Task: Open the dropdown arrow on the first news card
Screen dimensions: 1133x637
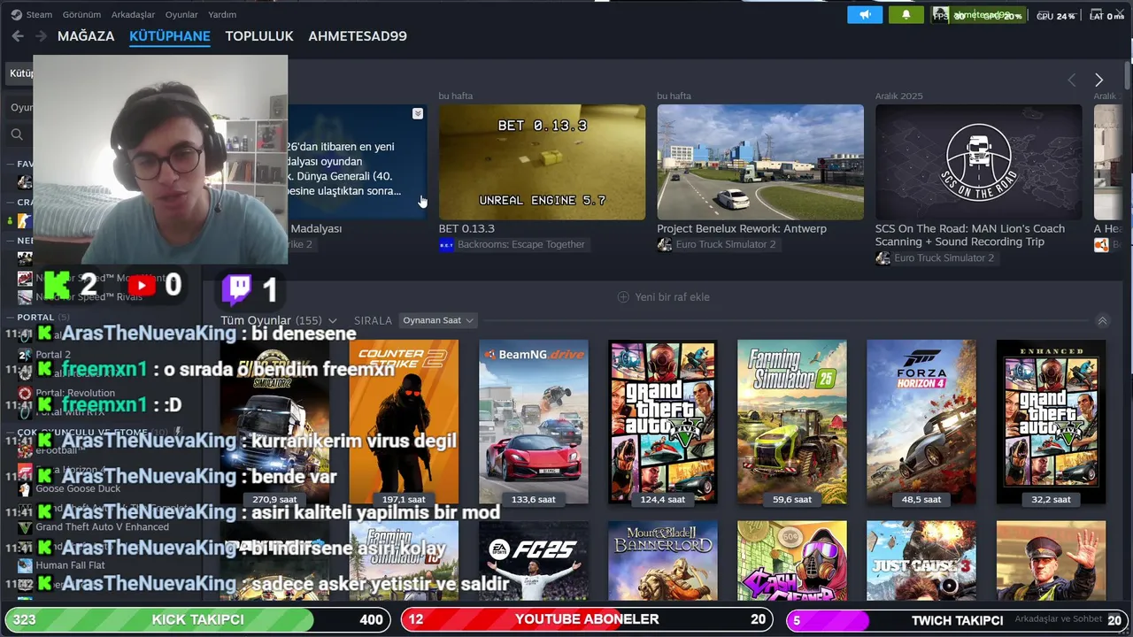Action: click(418, 113)
